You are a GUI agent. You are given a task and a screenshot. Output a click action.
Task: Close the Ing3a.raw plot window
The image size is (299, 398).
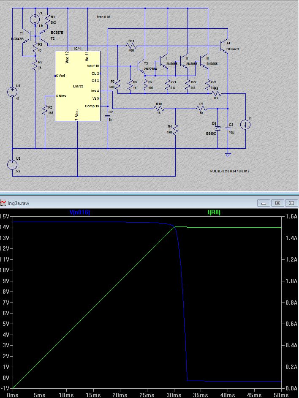pos(292,203)
